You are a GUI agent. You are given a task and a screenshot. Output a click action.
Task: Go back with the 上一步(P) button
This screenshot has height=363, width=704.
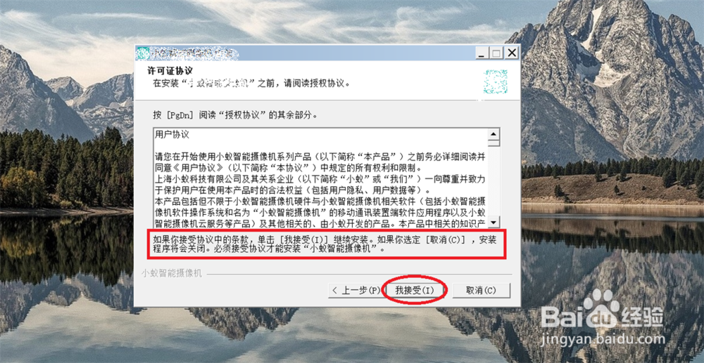(x=356, y=290)
